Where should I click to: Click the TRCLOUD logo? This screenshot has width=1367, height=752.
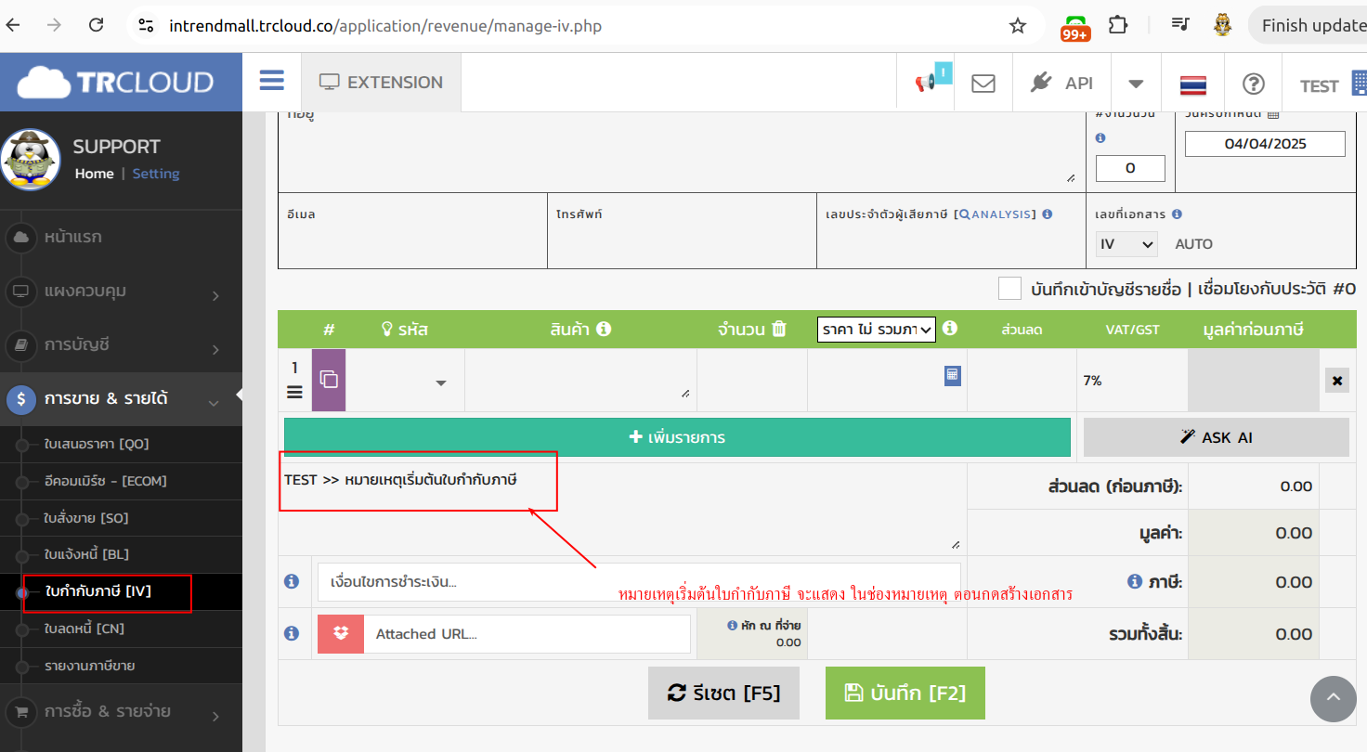pyautogui.click(x=116, y=83)
